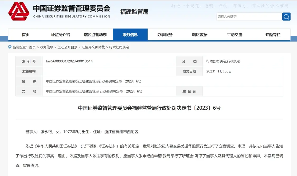The image size is (297, 176).
Task: Click the location pin icon in breadcrumb
Action: coord(10,47)
